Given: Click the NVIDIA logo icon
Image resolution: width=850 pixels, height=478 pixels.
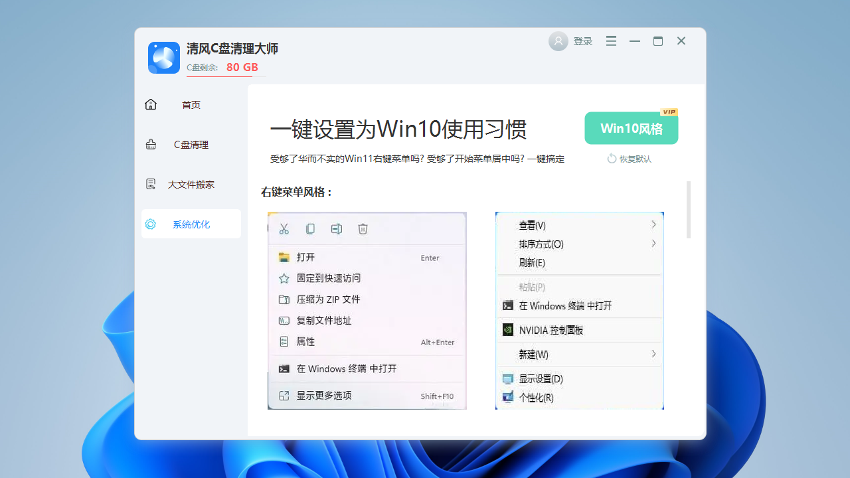Looking at the screenshot, I should pos(508,330).
